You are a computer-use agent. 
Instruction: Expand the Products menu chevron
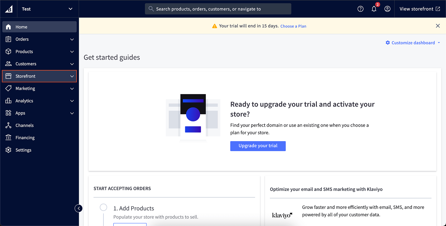72,52
